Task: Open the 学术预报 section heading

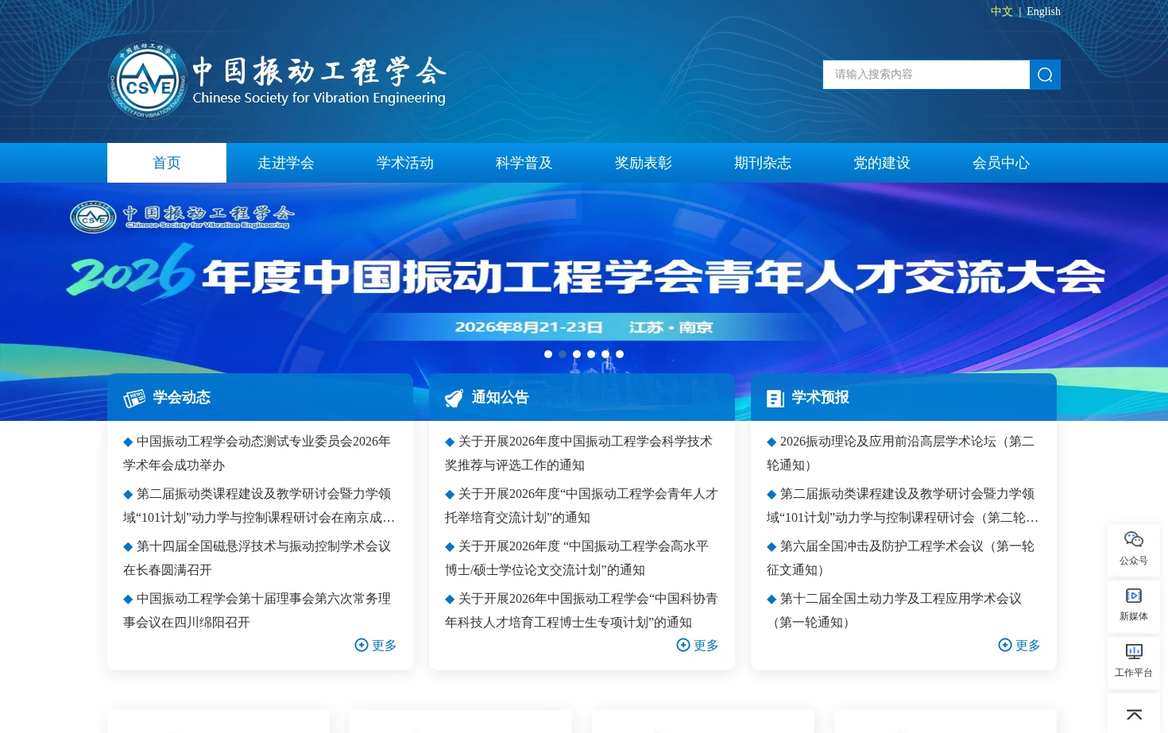Action: click(821, 397)
